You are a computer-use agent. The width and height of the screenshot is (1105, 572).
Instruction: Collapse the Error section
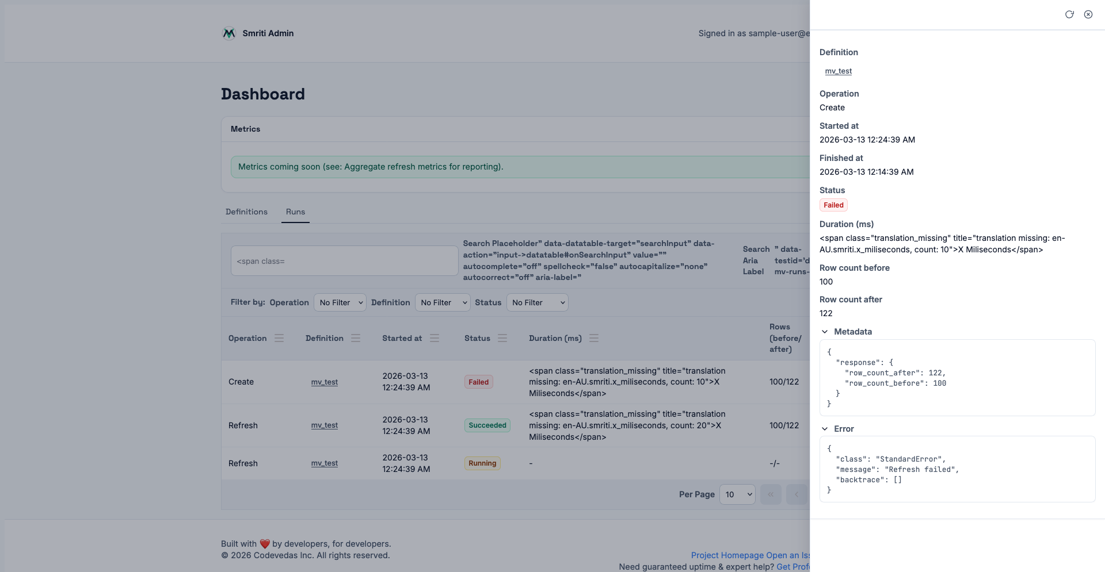pyautogui.click(x=825, y=429)
